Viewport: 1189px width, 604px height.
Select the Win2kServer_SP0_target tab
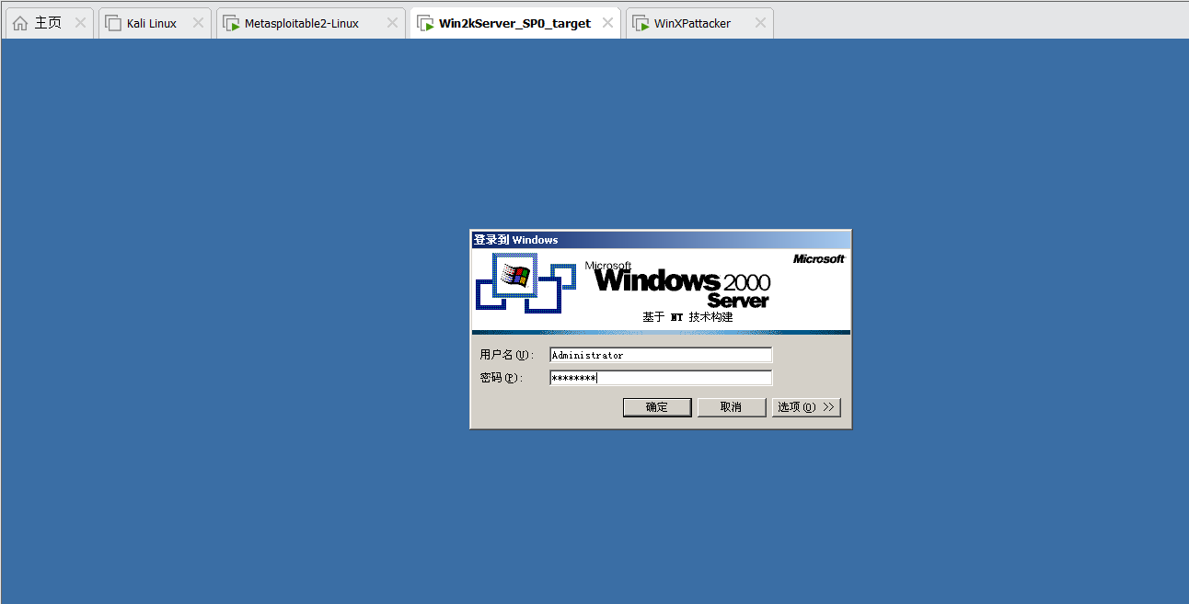click(x=514, y=23)
